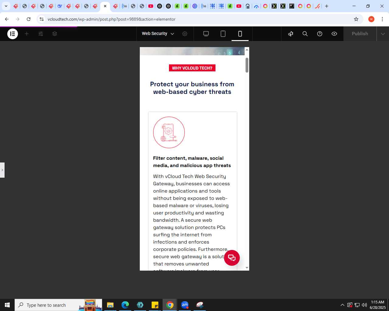Click the taskbar search box
This screenshot has height=311, width=389.
(x=58, y=305)
